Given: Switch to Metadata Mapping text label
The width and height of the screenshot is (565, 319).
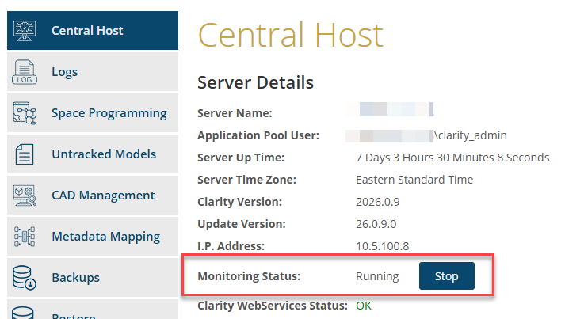Looking at the screenshot, I should (105, 237).
